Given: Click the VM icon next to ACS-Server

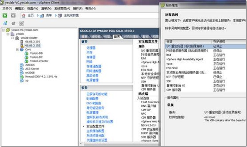Looking at the screenshot, I should tap(22, 69).
